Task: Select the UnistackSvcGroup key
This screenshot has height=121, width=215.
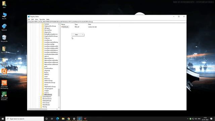Action: (50, 83)
